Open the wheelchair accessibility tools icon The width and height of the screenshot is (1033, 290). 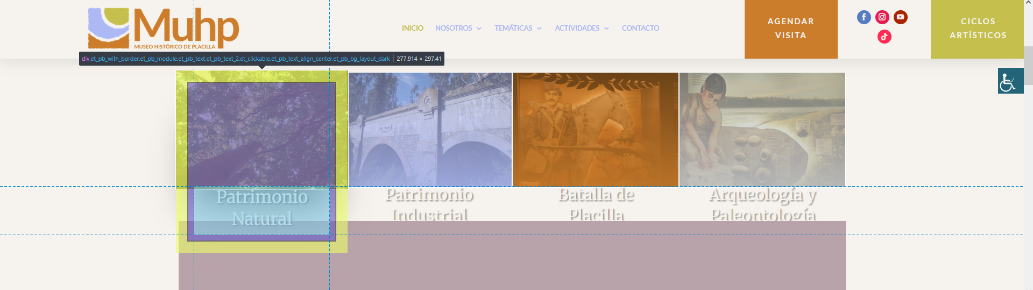pyautogui.click(x=1011, y=81)
